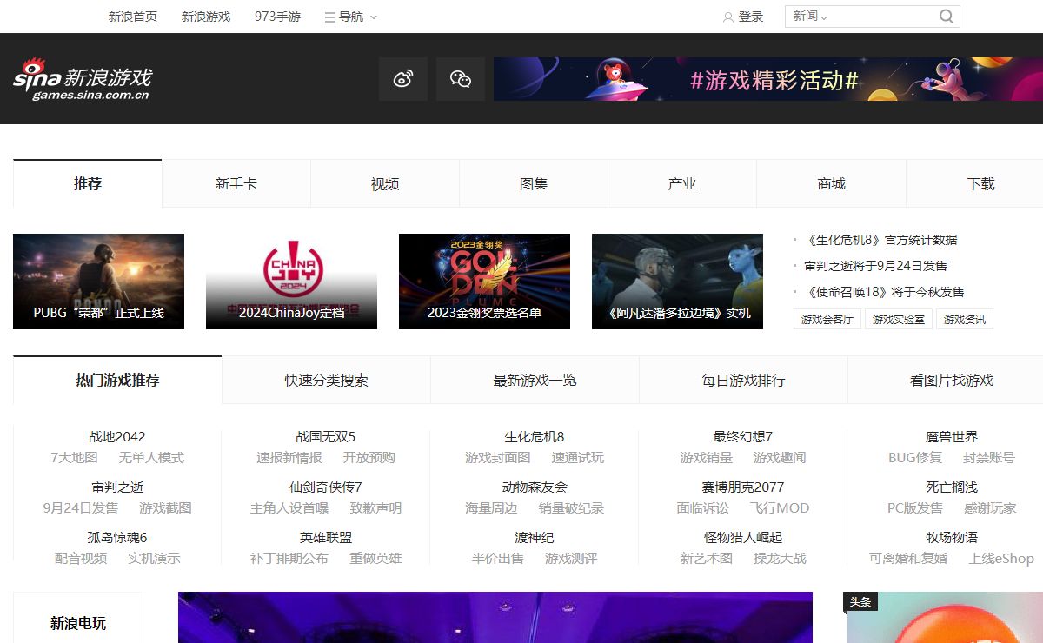Open the 审判之逝 game link

[x=117, y=487]
